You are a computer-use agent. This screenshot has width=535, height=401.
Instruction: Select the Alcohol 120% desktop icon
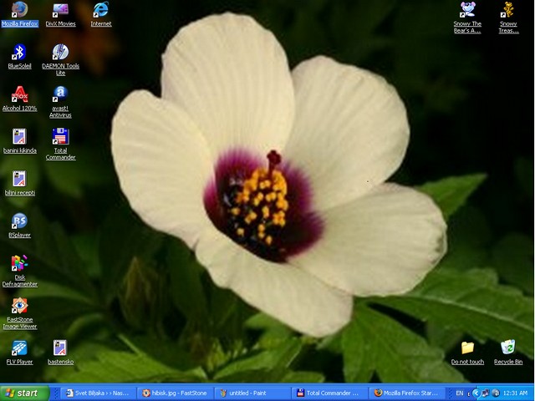[19, 94]
